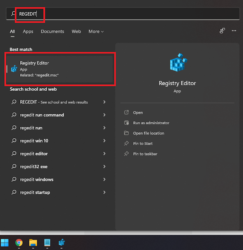Click search icon beside regedit32 exe

[14, 166]
